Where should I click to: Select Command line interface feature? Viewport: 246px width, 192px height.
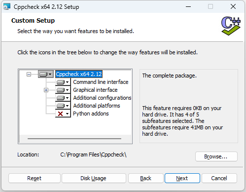click(101, 82)
